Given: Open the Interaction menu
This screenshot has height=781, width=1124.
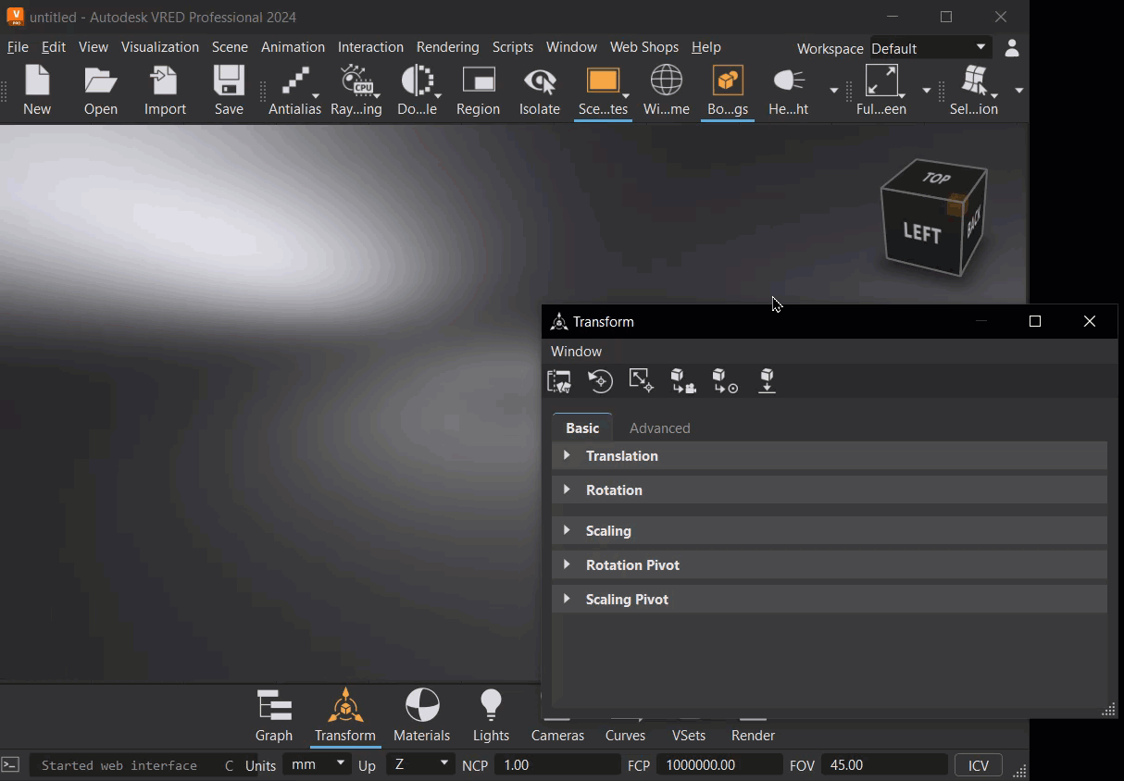Looking at the screenshot, I should tap(370, 47).
